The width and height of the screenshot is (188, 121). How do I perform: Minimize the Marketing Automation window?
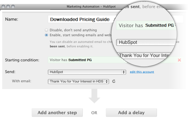pyautogui.click(x=8, y=6)
